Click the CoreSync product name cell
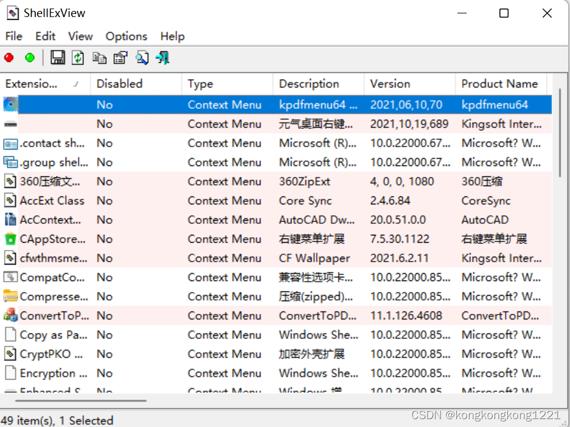Viewport: 570px width, 427px height. click(x=486, y=201)
